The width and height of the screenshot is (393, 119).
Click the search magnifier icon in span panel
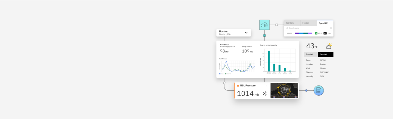[x=287, y=28]
